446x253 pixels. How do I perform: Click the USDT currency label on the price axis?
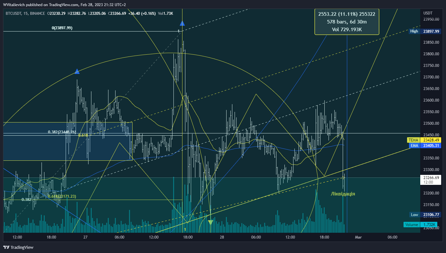pos(428,13)
